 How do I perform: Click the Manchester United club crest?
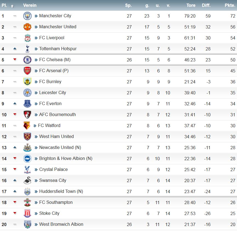tap(27, 27)
